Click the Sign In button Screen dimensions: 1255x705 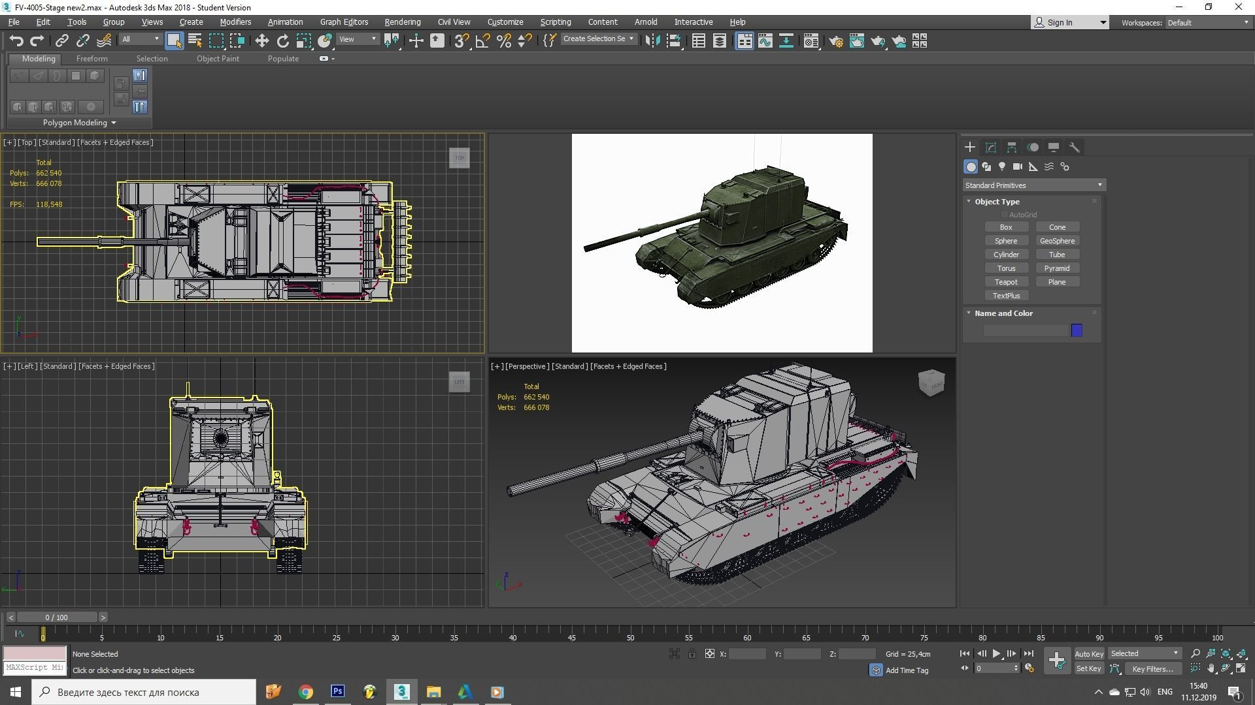tap(1069, 22)
